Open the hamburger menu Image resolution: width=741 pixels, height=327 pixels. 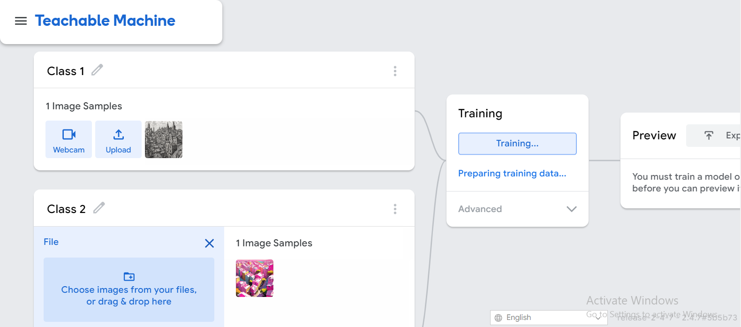coord(21,21)
